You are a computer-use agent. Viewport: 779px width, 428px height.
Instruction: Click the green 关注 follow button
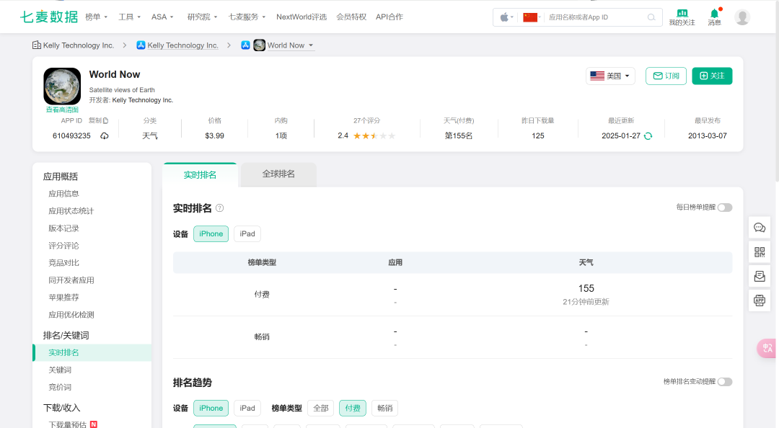(x=712, y=76)
